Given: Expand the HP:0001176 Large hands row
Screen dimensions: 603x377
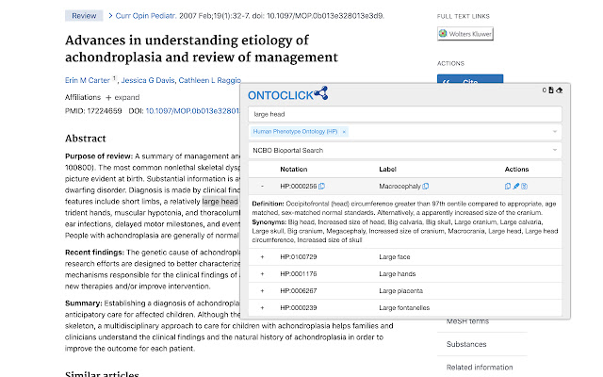Looking at the screenshot, I should [x=262, y=274].
